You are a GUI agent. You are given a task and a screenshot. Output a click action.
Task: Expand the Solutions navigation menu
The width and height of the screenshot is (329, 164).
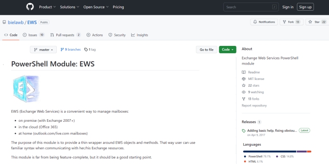pyautogui.click(x=70, y=7)
